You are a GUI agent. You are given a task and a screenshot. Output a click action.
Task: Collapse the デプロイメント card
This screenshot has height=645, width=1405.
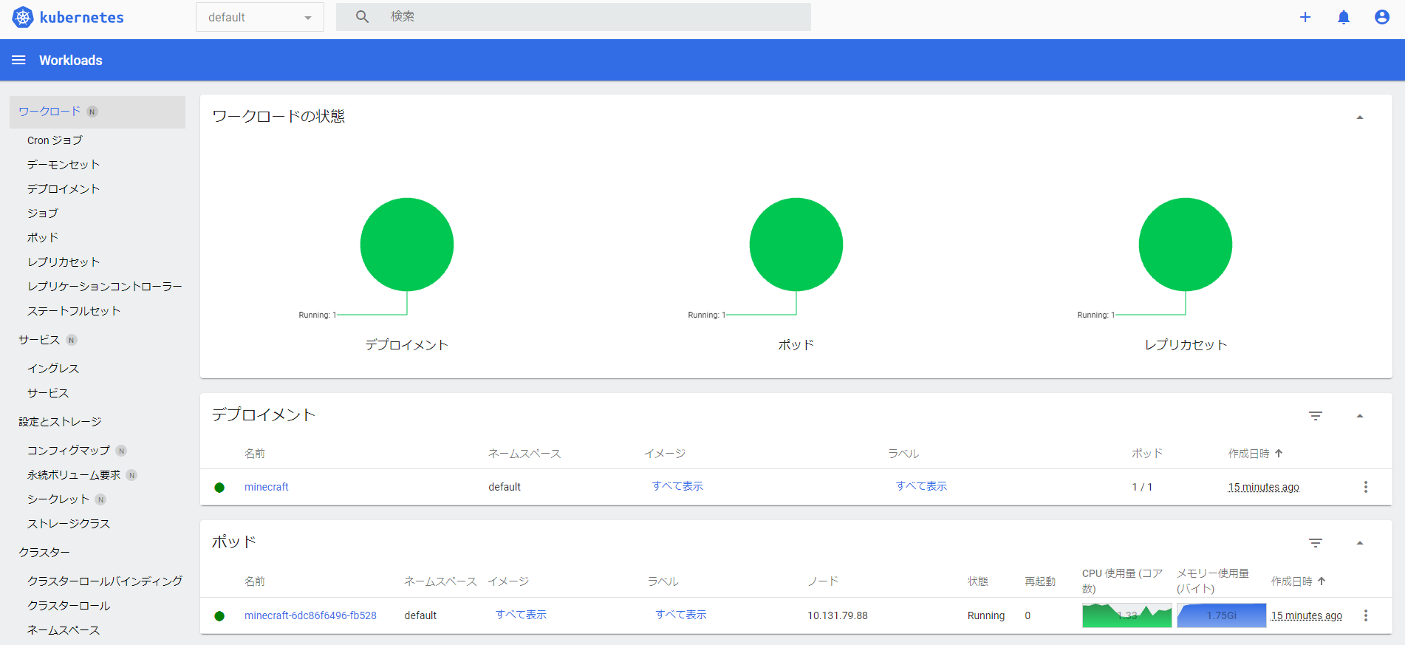(x=1359, y=416)
